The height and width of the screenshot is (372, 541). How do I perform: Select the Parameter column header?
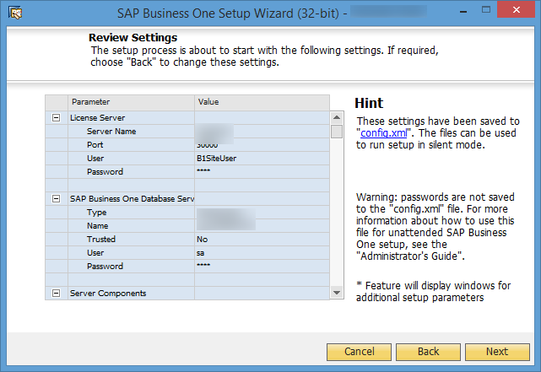point(131,102)
